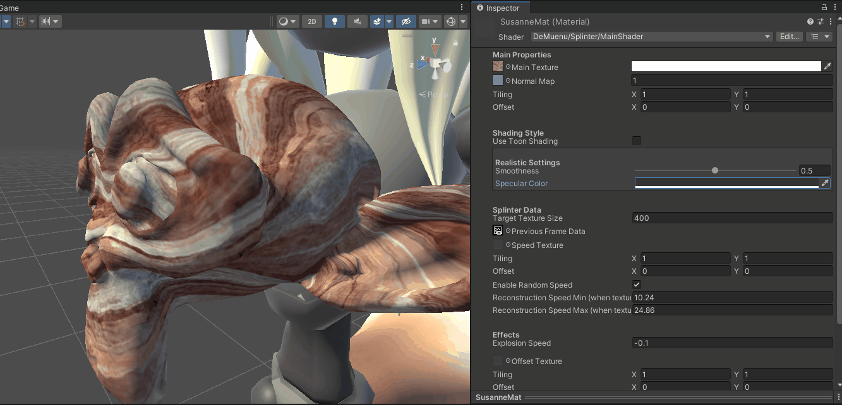The image size is (842, 405).
Task: Click the Speed Texture thumbnail slot
Action: [498, 245]
